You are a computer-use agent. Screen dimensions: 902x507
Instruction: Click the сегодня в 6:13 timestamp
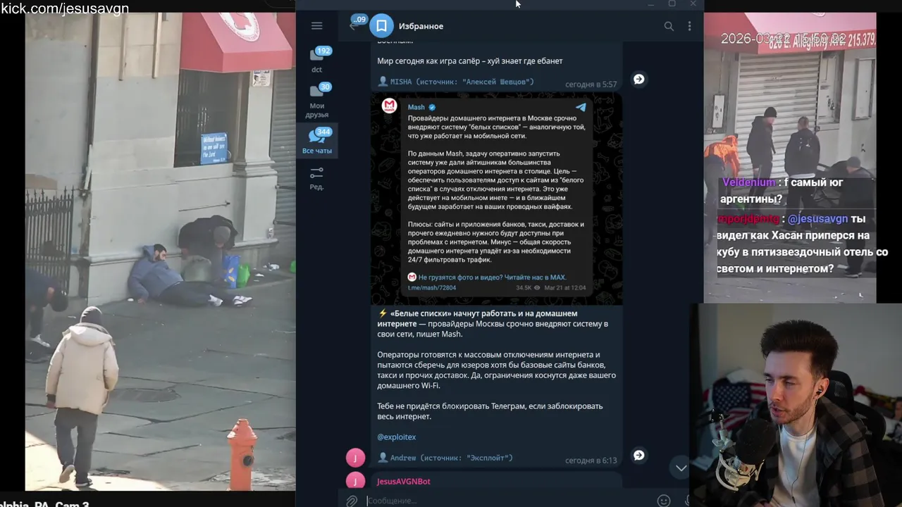tap(591, 461)
